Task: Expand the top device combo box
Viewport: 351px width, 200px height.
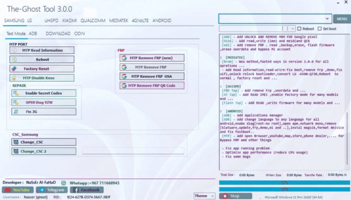Action: [328, 19]
